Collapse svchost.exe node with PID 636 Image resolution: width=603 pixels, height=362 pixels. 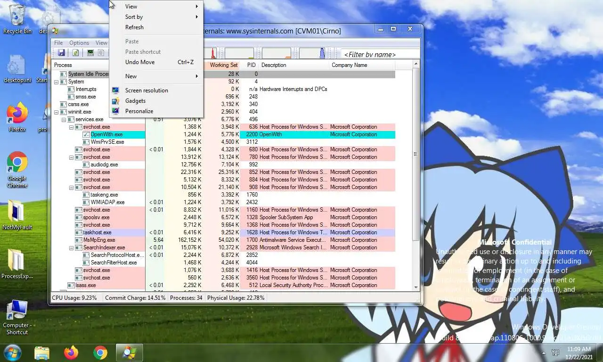pos(72,127)
